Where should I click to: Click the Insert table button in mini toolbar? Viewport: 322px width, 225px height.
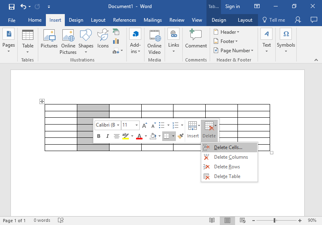click(x=193, y=130)
